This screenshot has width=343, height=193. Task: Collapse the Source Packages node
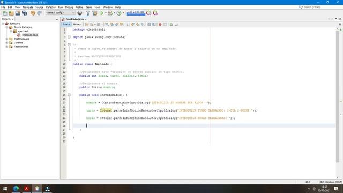[7, 27]
